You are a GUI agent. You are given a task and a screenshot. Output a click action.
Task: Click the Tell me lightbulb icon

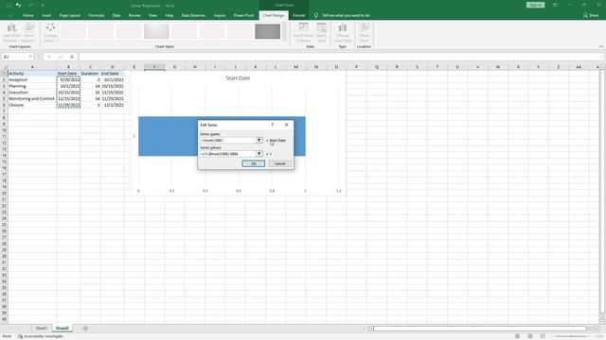click(x=316, y=15)
